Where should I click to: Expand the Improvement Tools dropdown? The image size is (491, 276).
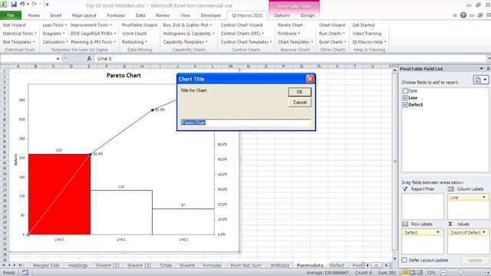(91, 25)
